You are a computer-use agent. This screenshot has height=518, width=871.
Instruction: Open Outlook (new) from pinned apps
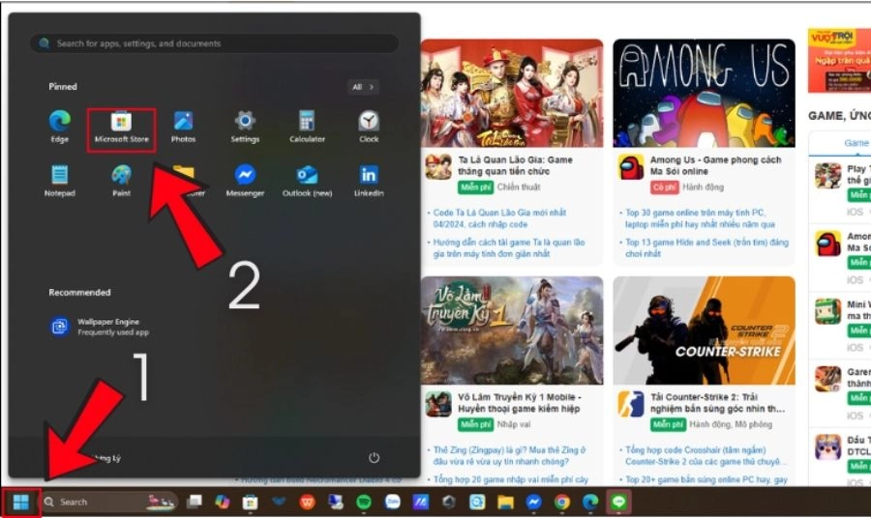(x=307, y=182)
